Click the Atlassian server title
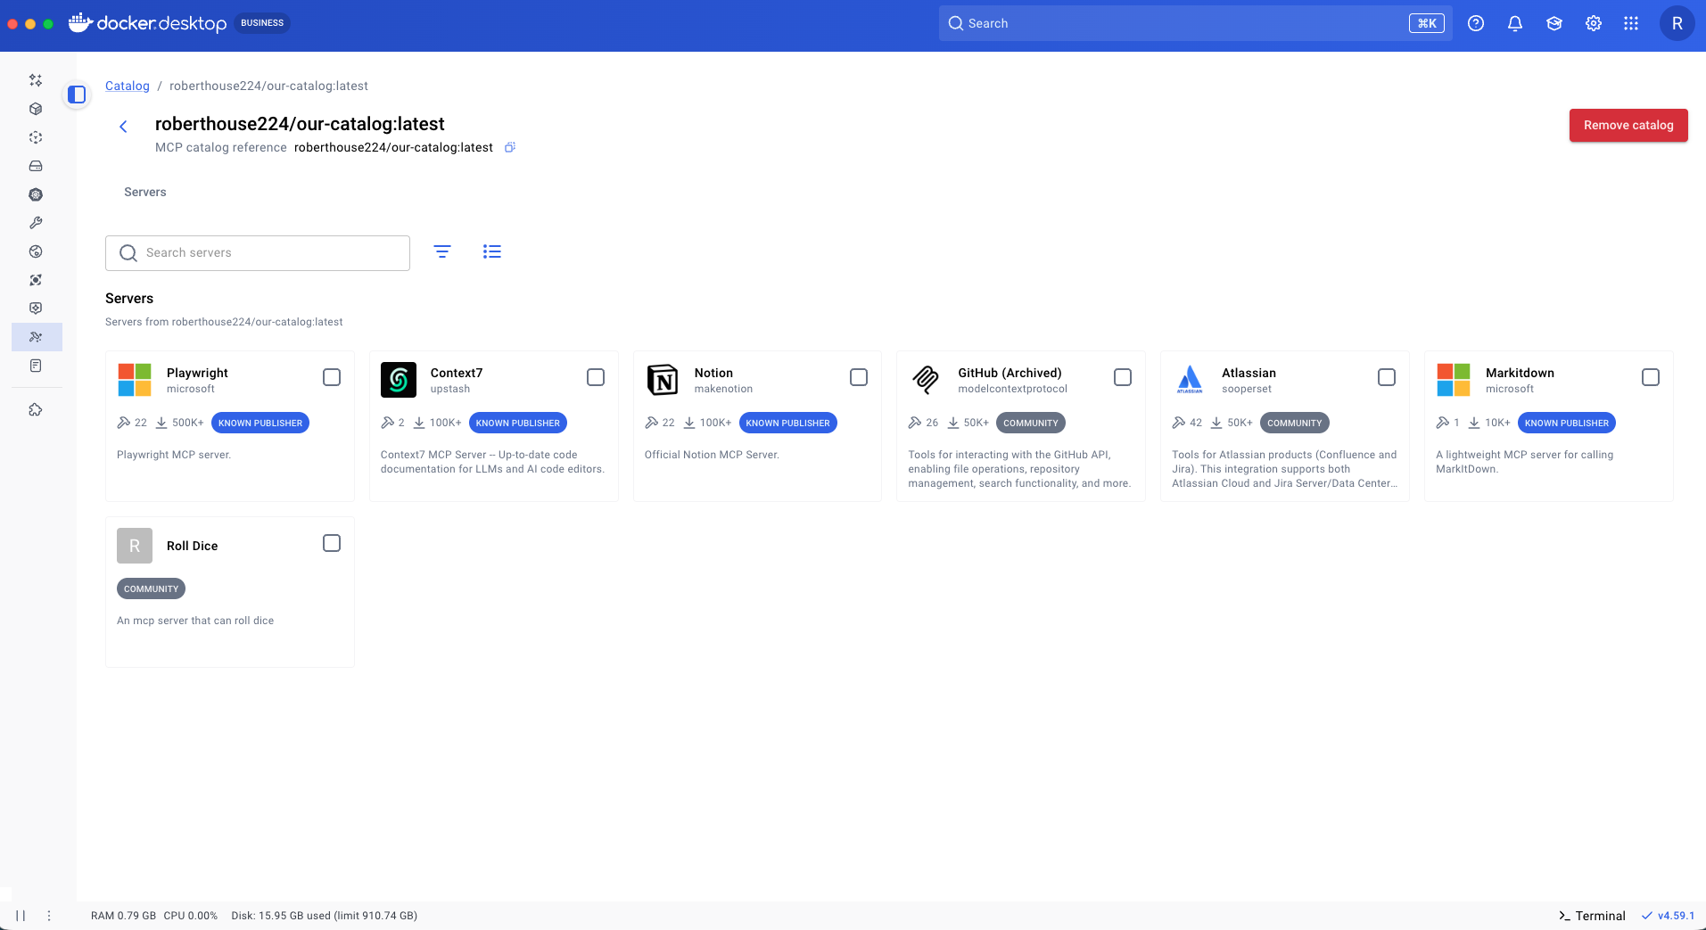 (1249, 373)
